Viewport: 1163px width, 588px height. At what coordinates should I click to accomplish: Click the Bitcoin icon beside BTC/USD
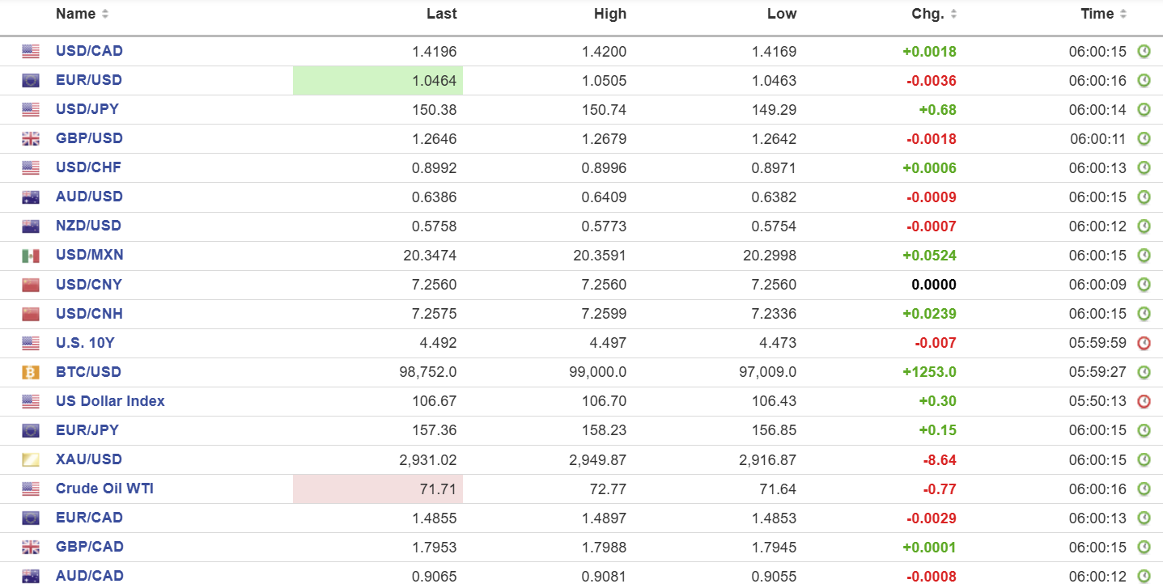(x=31, y=372)
